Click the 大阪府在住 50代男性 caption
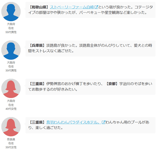 11,28
